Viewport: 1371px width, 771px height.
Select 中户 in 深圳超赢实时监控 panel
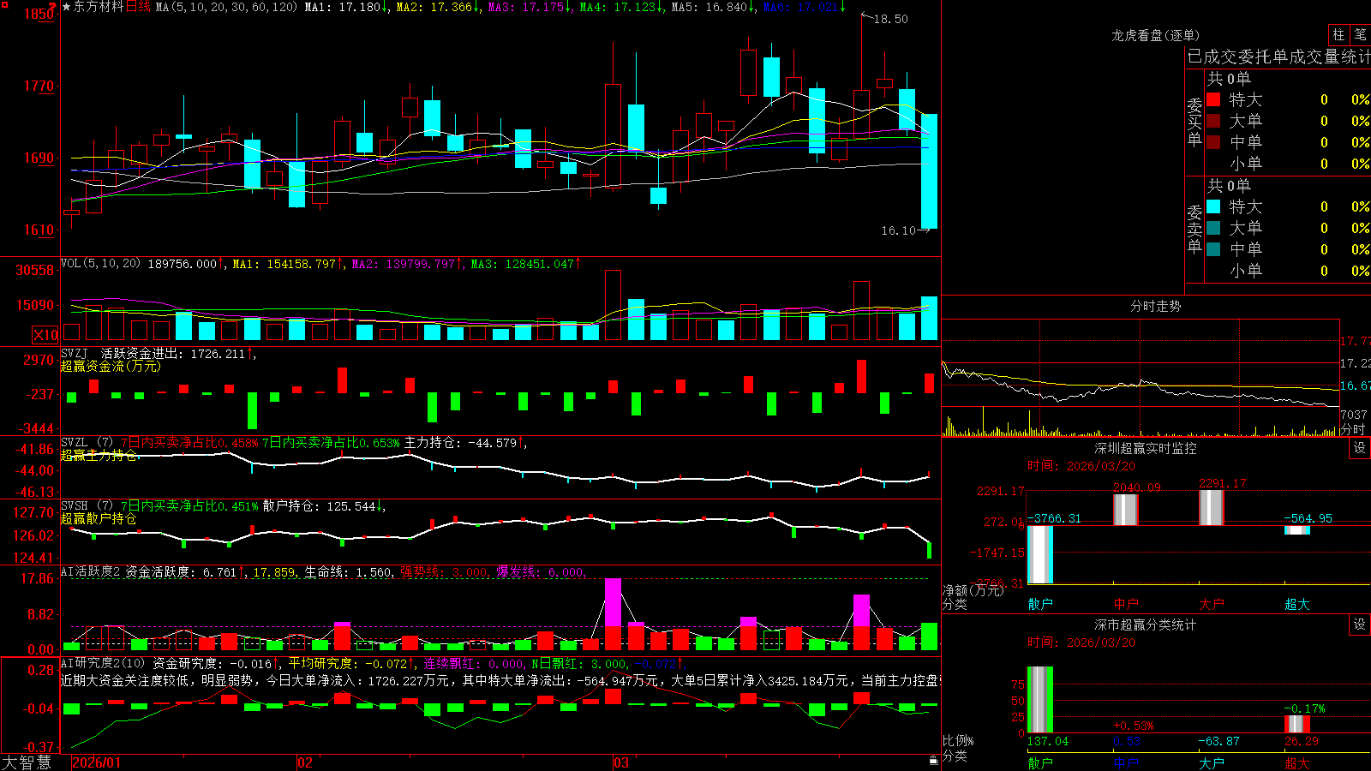point(1126,604)
